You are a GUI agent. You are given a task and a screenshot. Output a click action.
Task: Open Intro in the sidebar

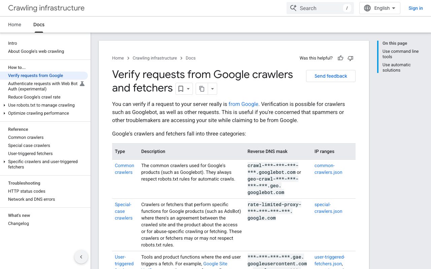[12, 43]
